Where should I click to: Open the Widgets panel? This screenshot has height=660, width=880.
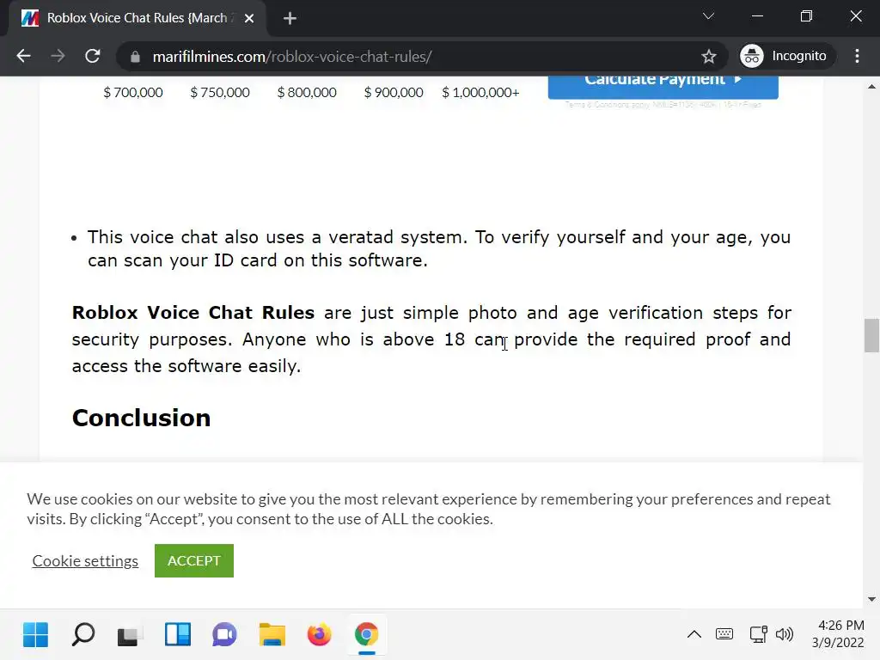click(x=178, y=635)
